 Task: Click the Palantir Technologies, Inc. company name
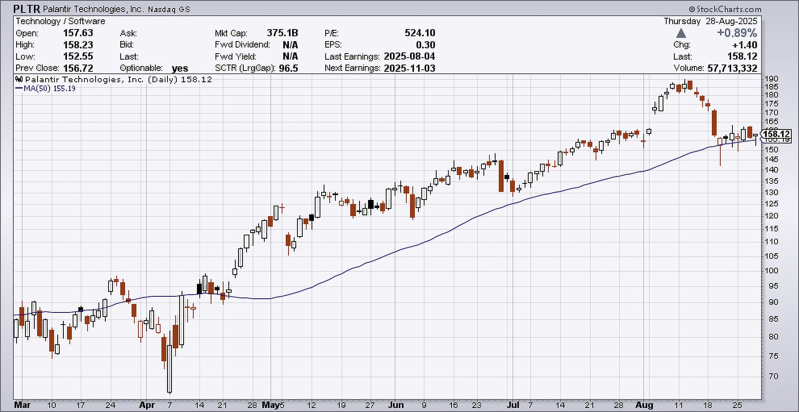click(x=93, y=9)
